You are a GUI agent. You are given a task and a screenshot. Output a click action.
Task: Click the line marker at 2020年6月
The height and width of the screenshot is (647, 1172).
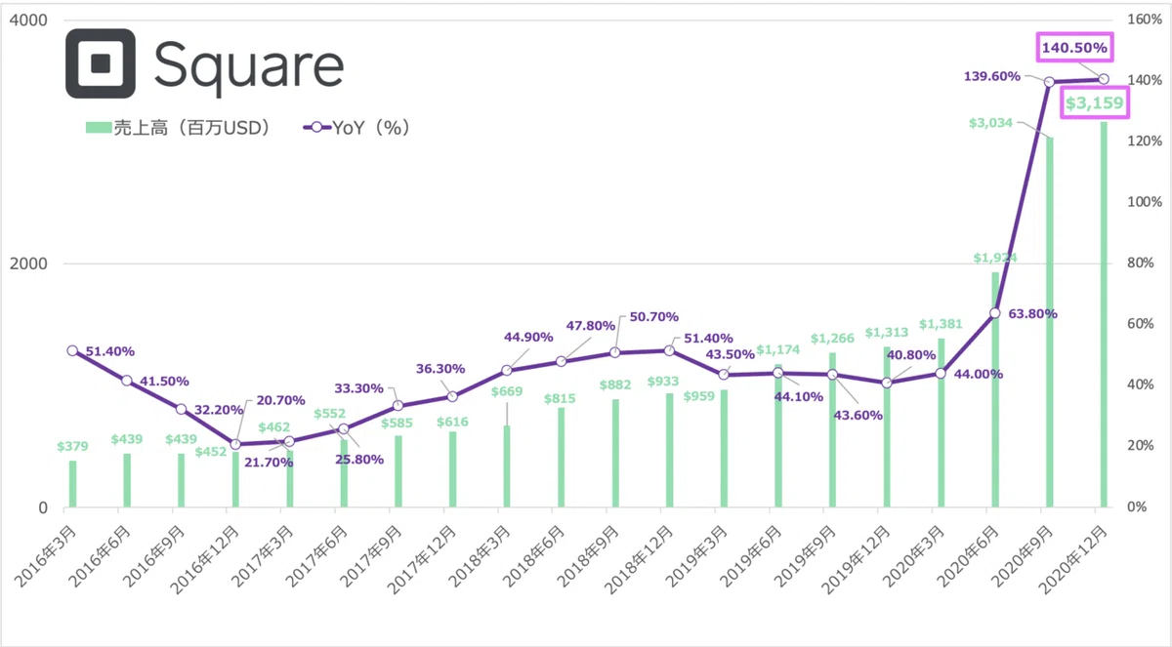click(995, 313)
